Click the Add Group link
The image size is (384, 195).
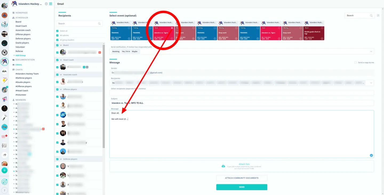(x=19, y=55)
